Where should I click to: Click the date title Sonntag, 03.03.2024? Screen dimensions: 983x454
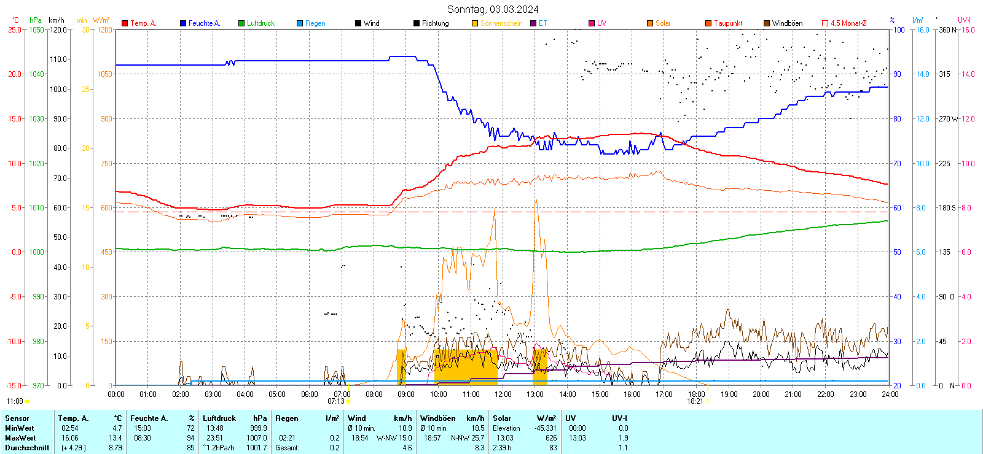pyautogui.click(x=493, y=9)
